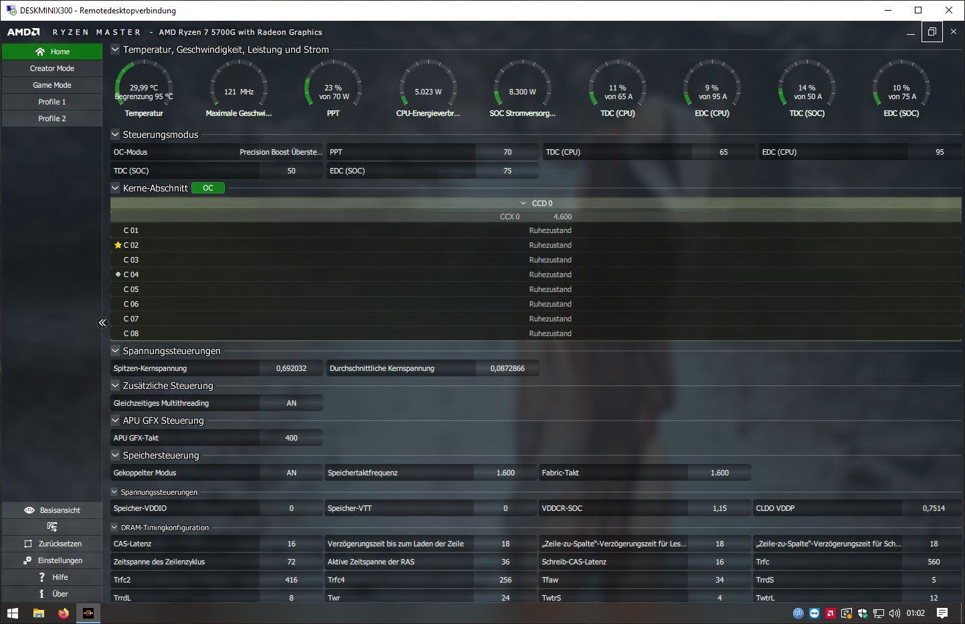Click the Spitzen-Kernspannung value 0,692032
This screenshot has height=624, width=965.
point(291,368)
